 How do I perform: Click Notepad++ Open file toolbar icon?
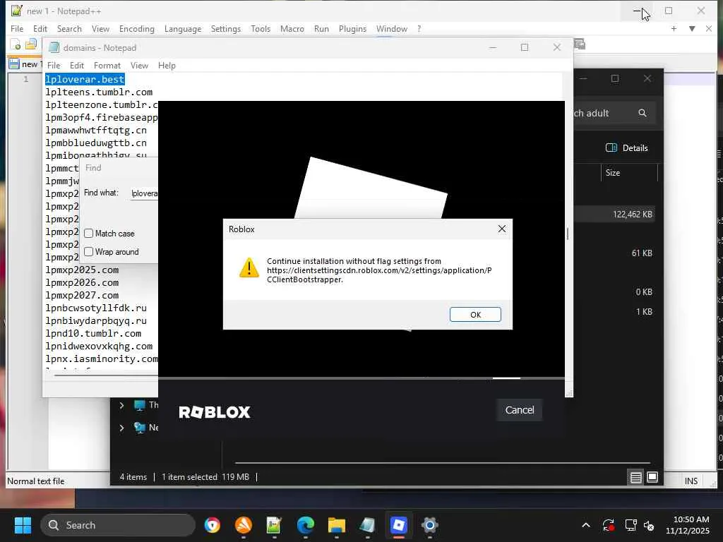click(x=31, y=44)
